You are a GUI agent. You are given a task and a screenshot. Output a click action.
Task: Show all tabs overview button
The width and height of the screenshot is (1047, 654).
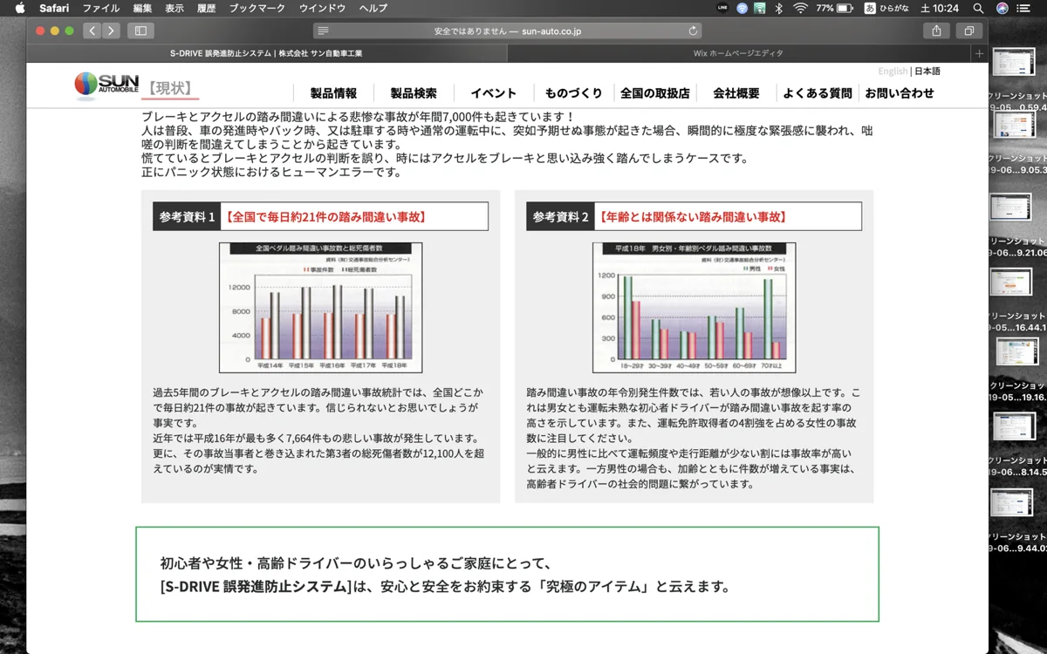point(968,31)
